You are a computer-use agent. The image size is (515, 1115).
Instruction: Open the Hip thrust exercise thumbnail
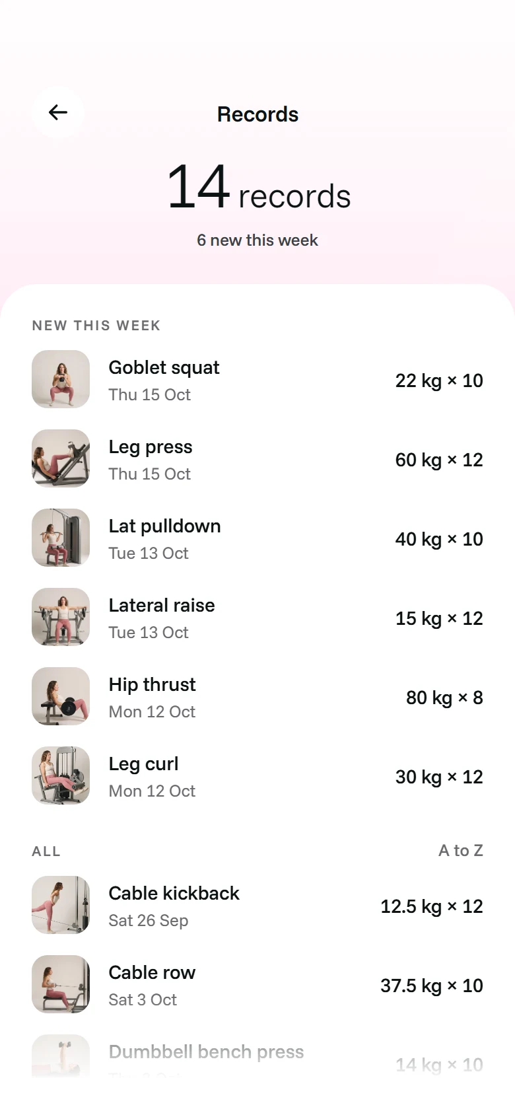tap(61, 696)
